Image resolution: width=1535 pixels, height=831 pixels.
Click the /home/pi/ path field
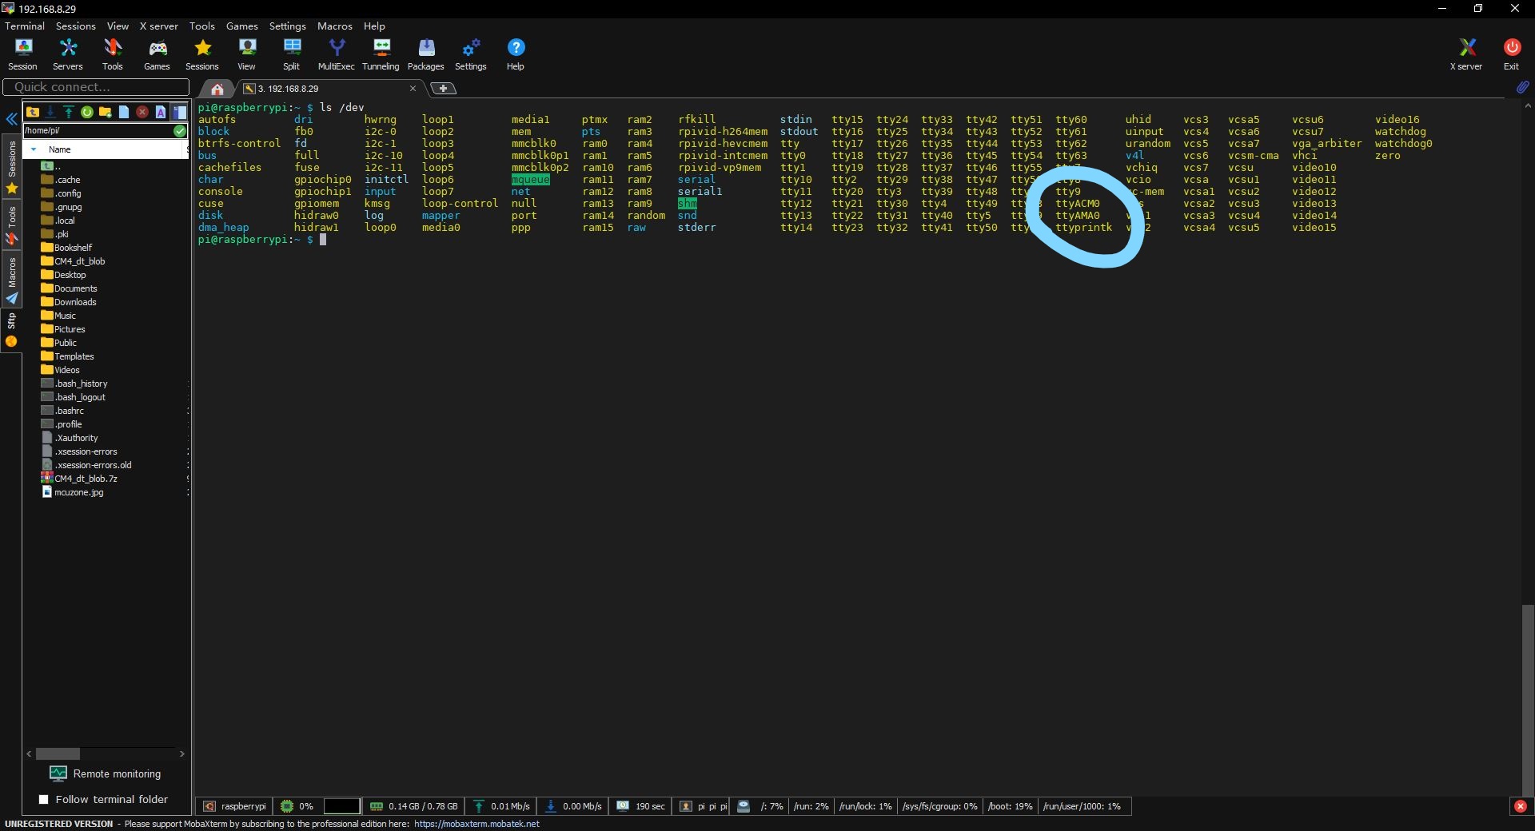(x=98, y=130)
